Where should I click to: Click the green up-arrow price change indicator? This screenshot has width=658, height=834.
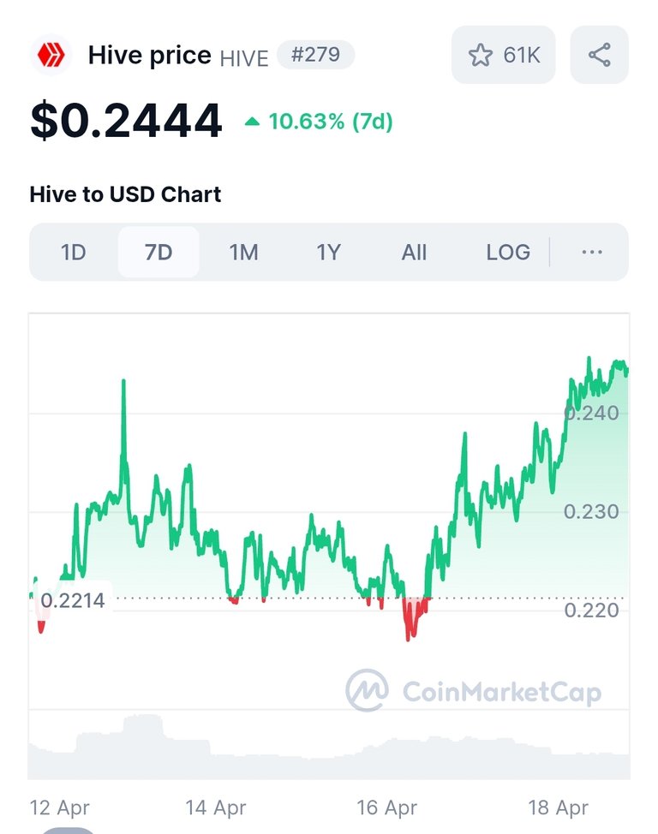click(252, 122)
